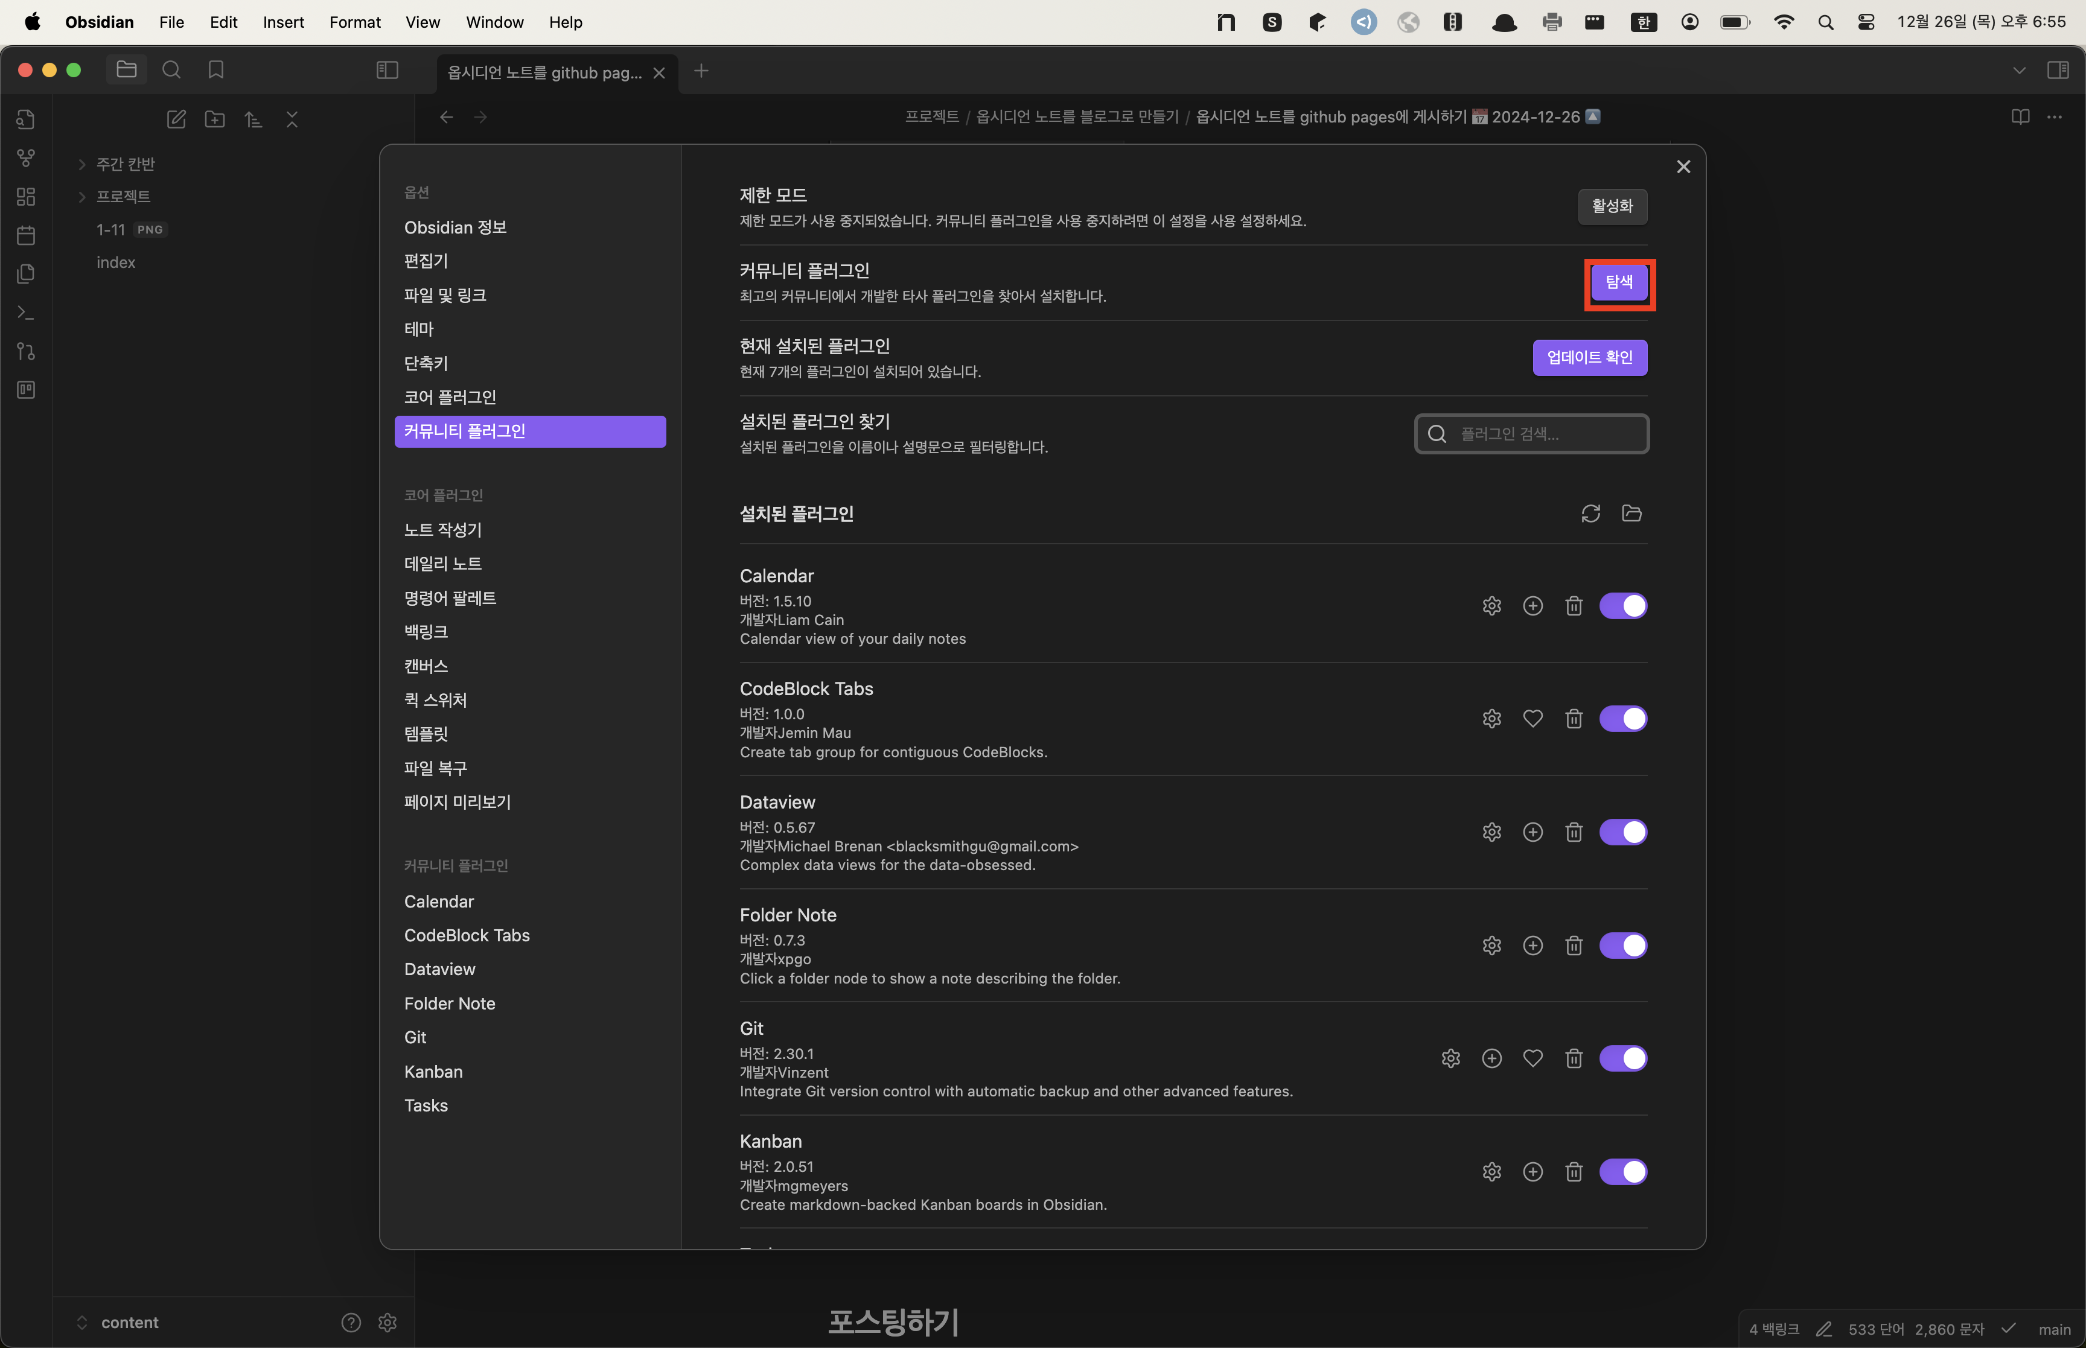Toggle the right sidebar panel
2086x1348 pixels.
[2058, 70]
